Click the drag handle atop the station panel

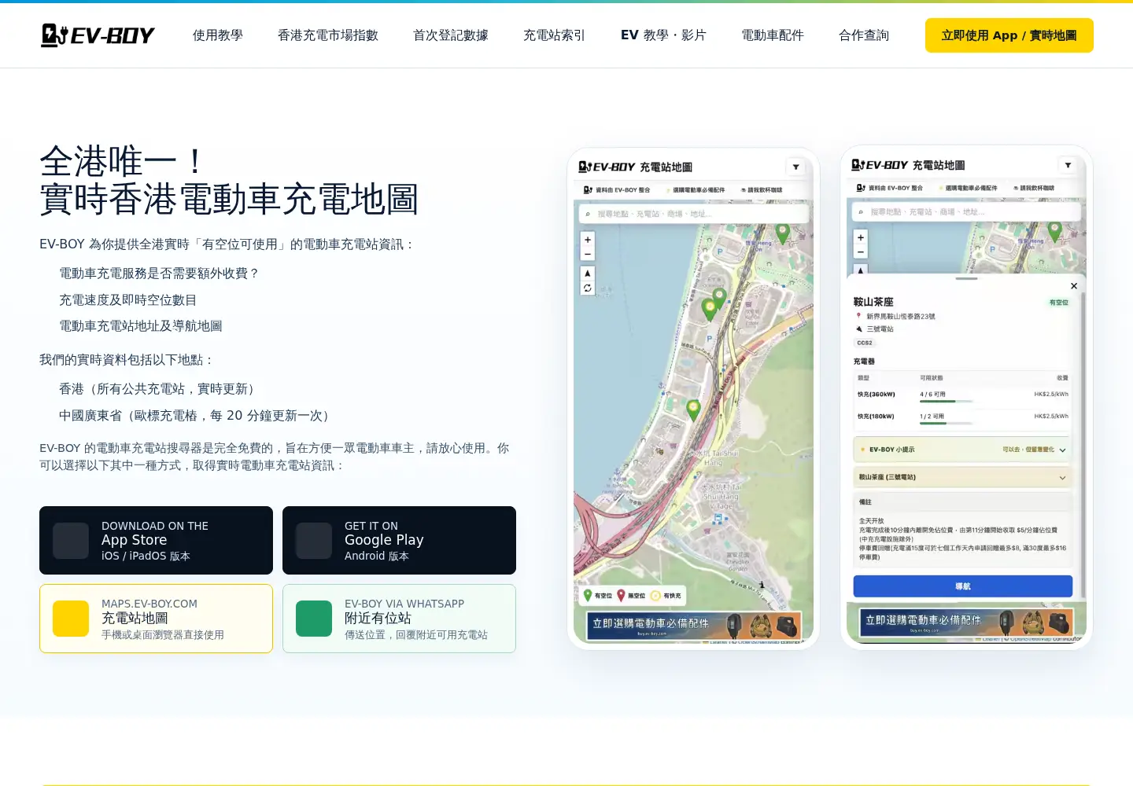[966, 278]
